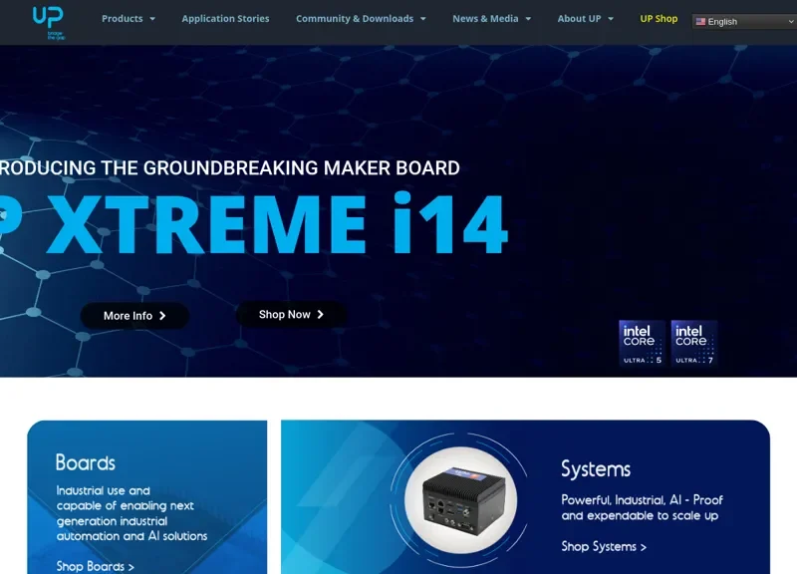
Task: Click the More Info button
Action: coord(133,315)
